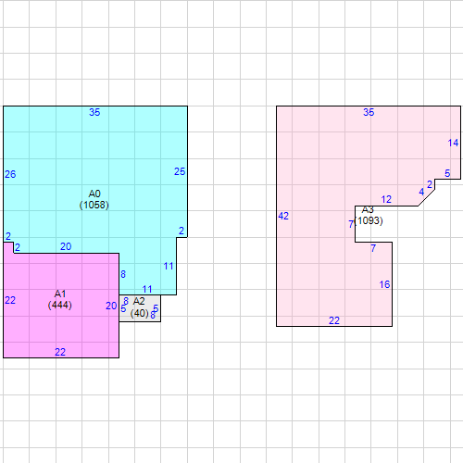
Task: Pick the 25 dimension on A0's right edge
Action: [180, 171]
